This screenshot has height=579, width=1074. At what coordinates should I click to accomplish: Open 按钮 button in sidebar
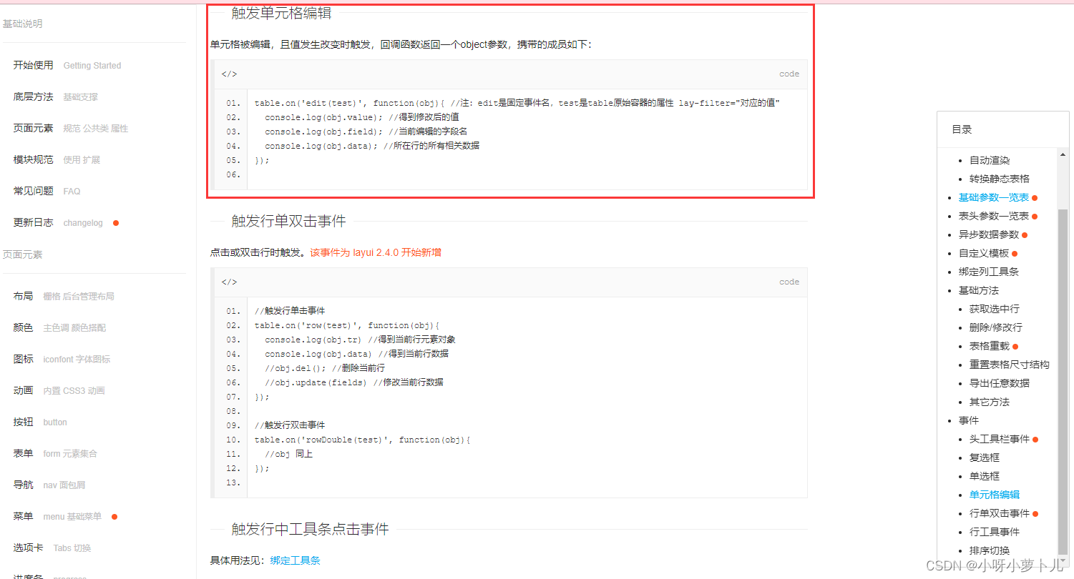pyautogui.click(x=40, y=422)
